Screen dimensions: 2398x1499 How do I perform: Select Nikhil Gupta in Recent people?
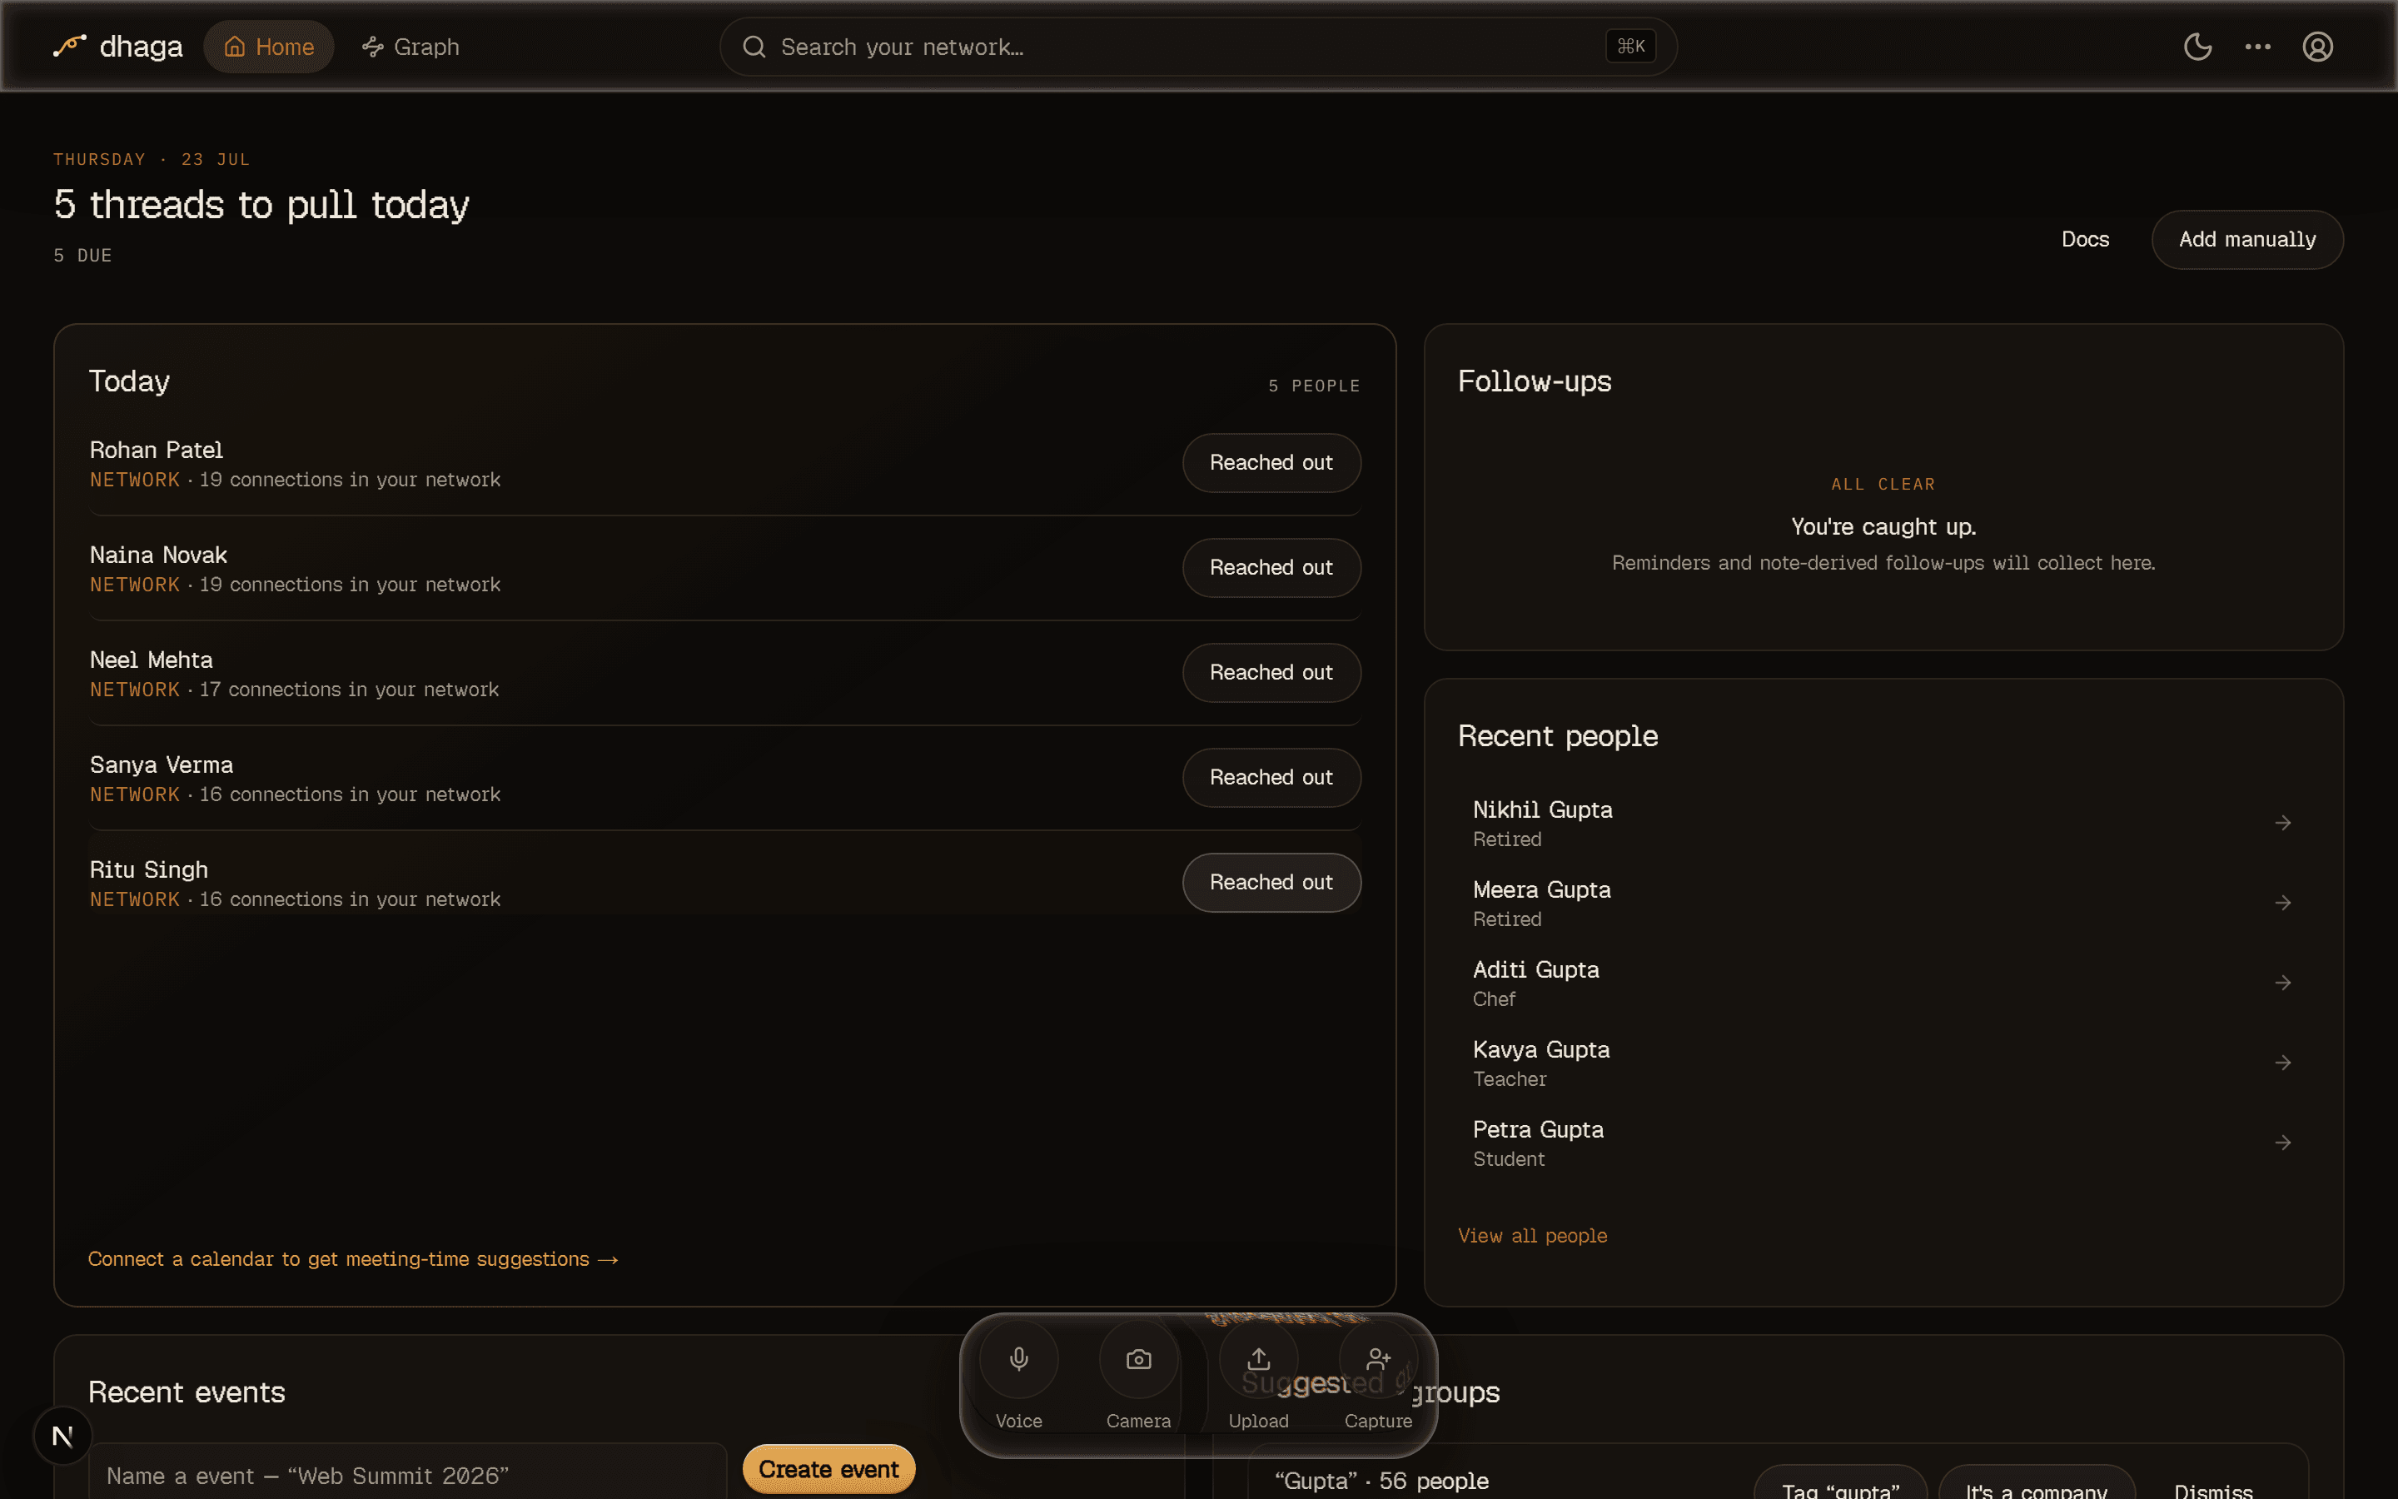pos(1883,823)
